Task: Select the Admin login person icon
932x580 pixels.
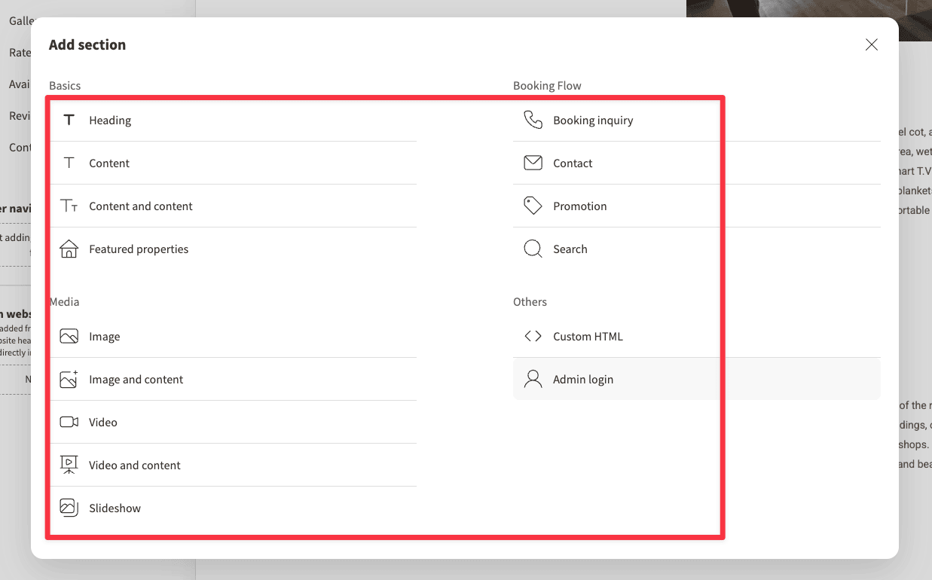Action: (533, 379)
